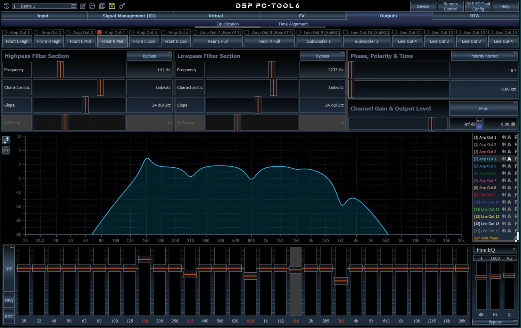521x328 pixels.
Task: Click the speaker icon for Amp Out 4
Action: point(504,159)
